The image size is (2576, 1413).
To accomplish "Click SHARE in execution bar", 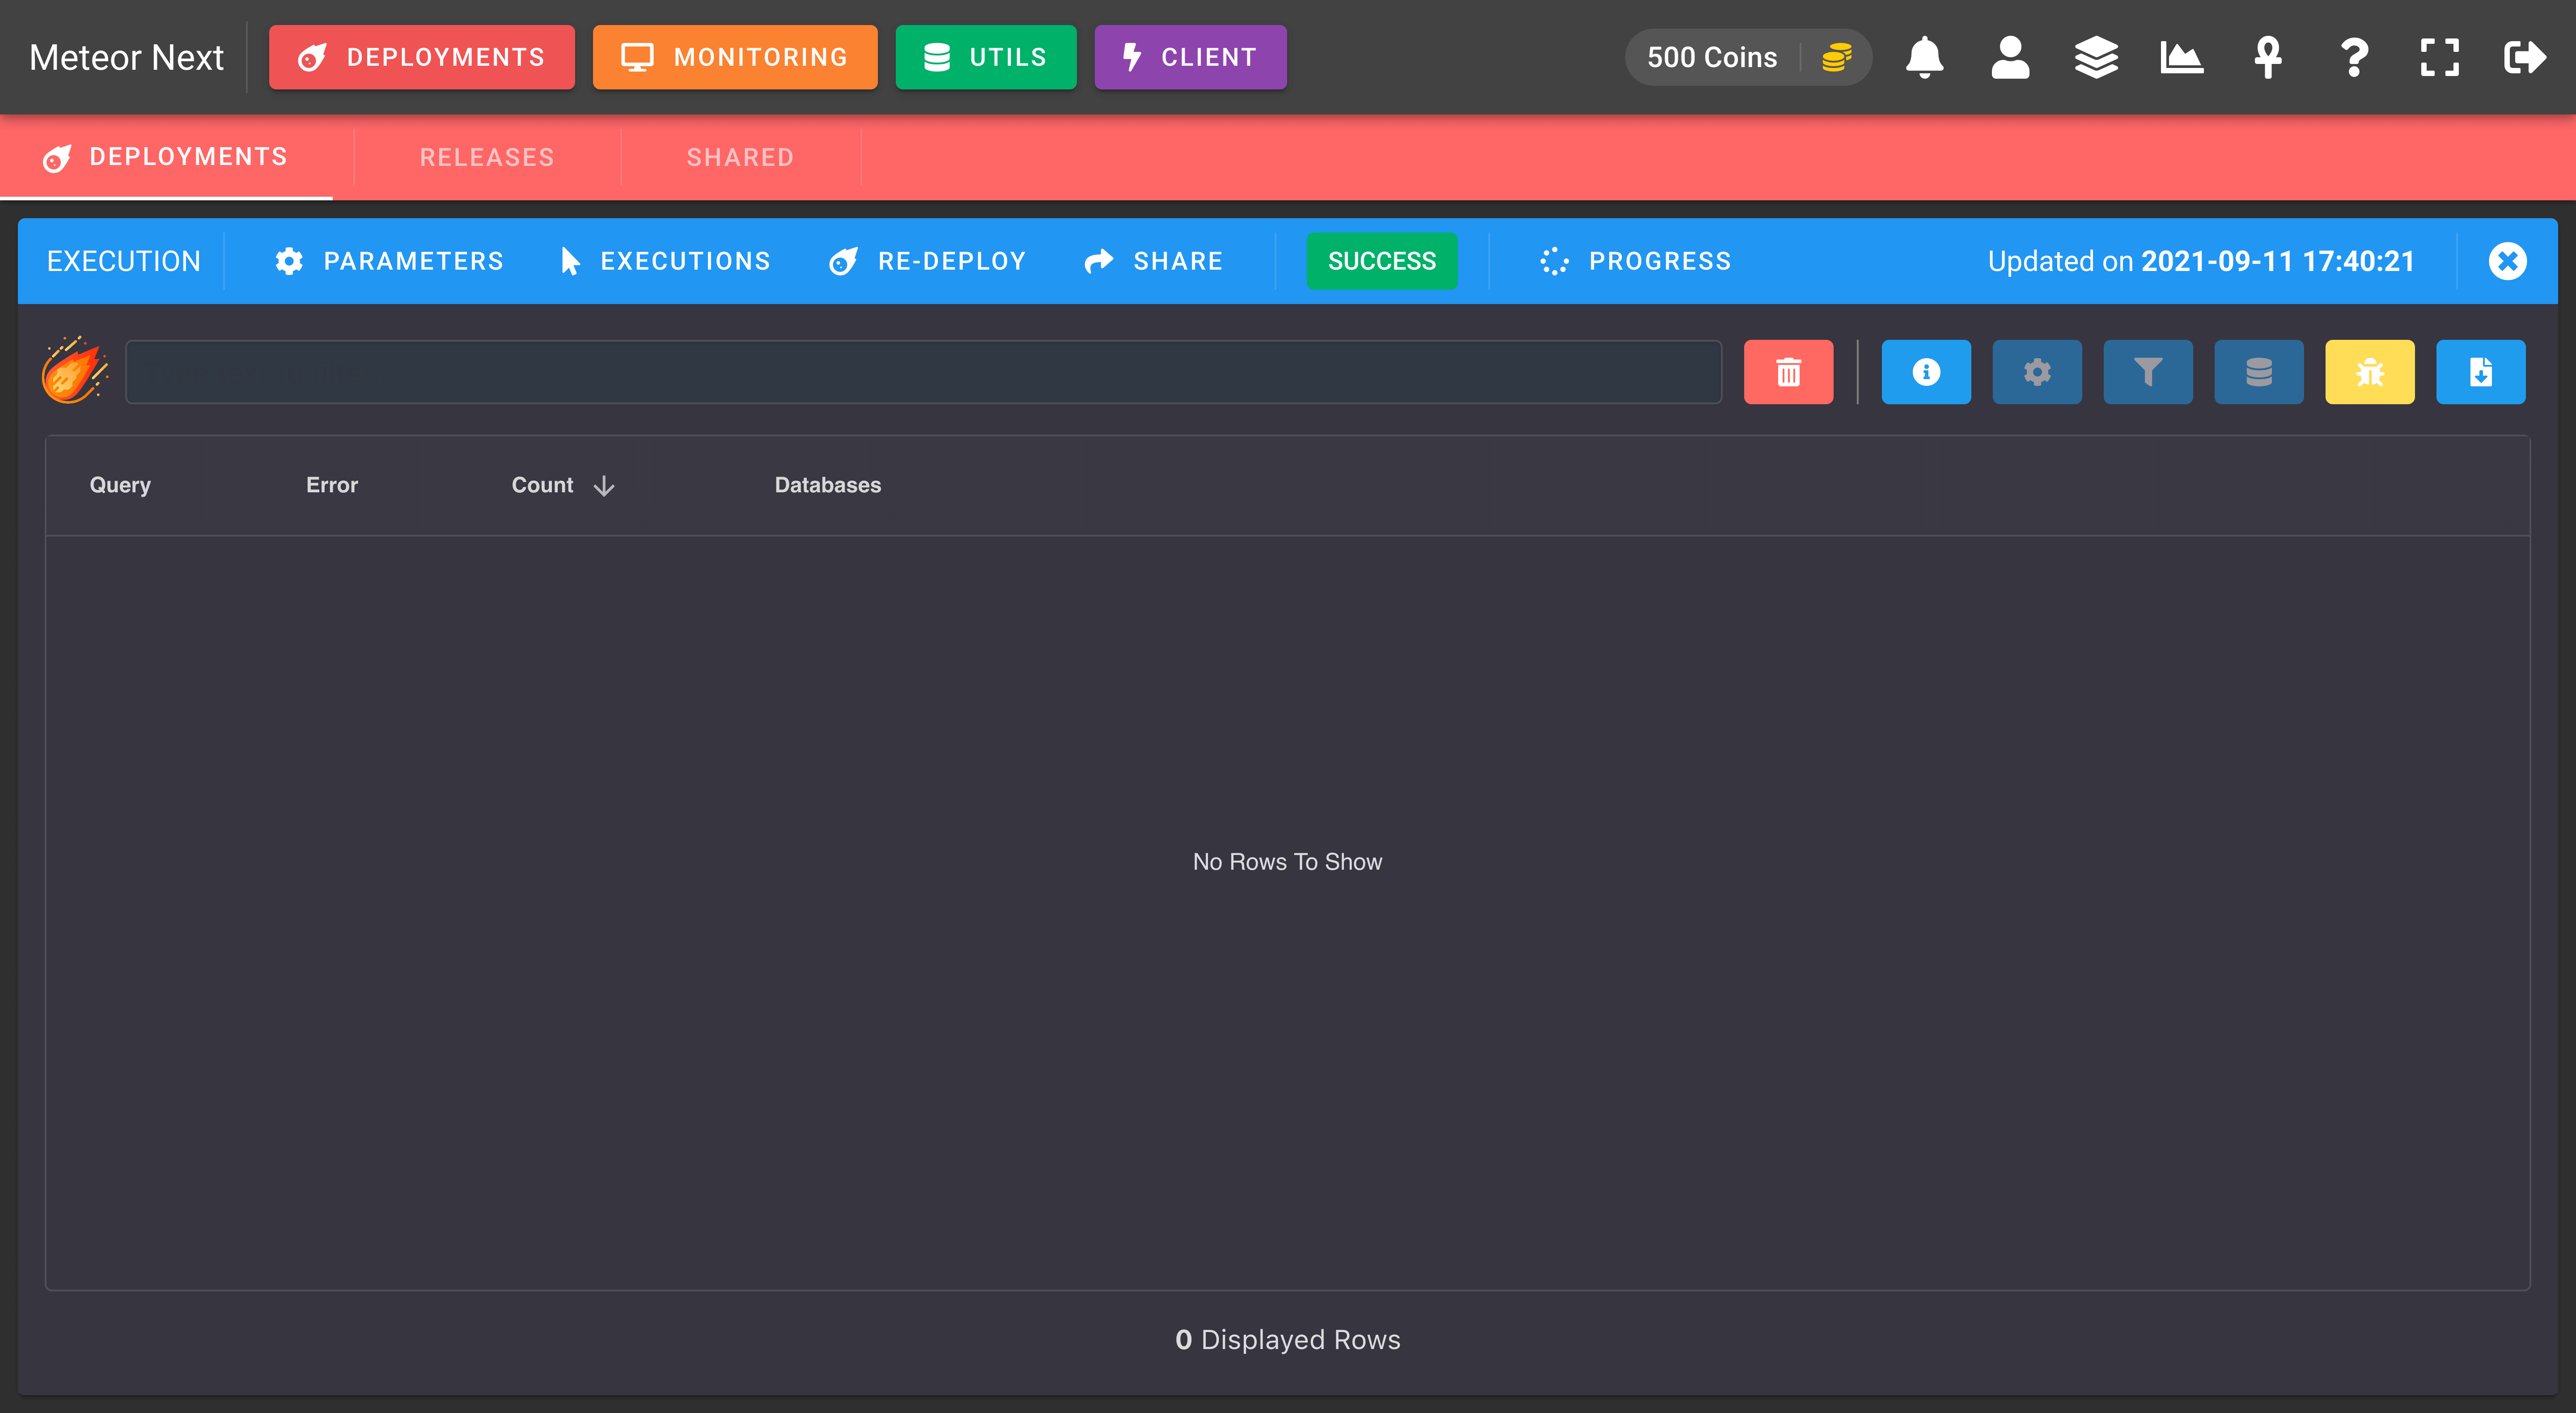I will point(1153,261).
